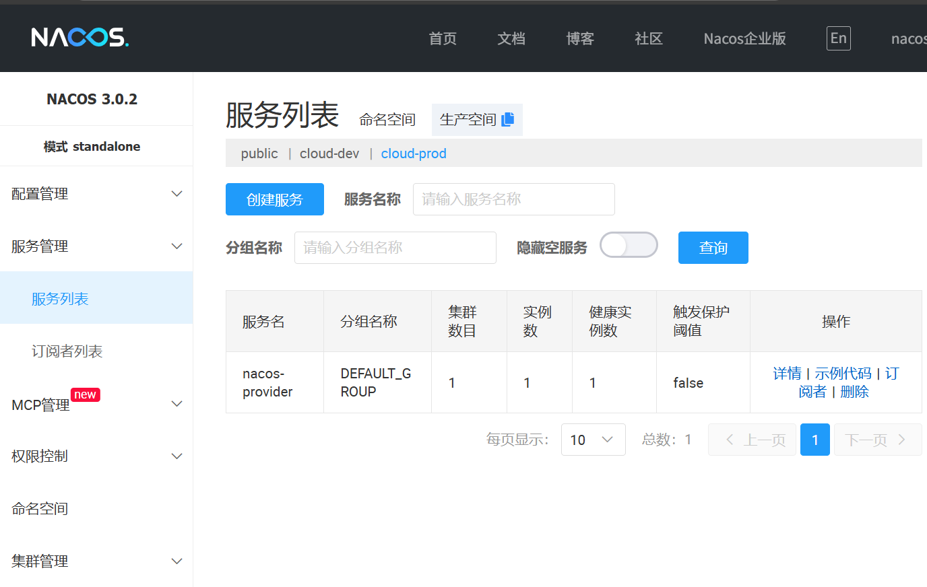Image resolution: width=927 pixels, height=587 pixels.
Task: Open 示例代码 for nacos-provider
Action: coord(843,374)
